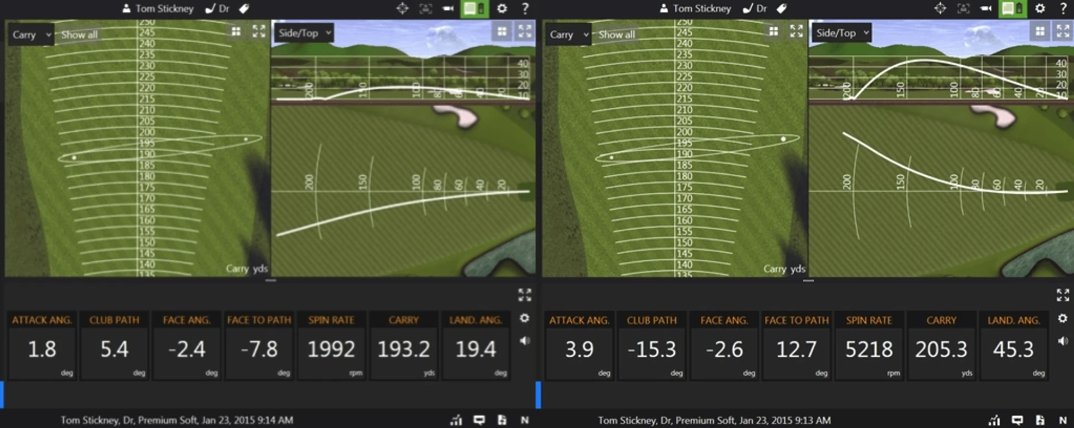Image resolution: width=1074 pixels, height=428 pixels.
Task: Toggle the speaker sound icon in left window
Action: coord(525,340)
